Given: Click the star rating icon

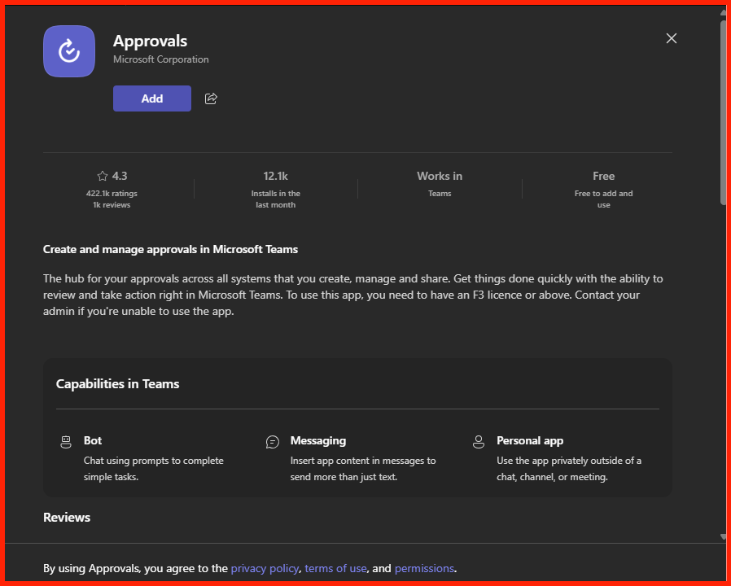Looking at the screenshot, I should tap(102, 176).
